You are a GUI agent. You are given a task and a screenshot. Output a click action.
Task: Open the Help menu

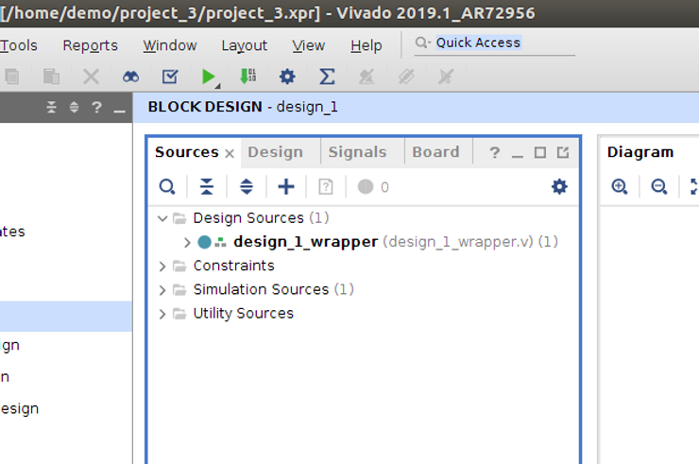coord(366,45)
